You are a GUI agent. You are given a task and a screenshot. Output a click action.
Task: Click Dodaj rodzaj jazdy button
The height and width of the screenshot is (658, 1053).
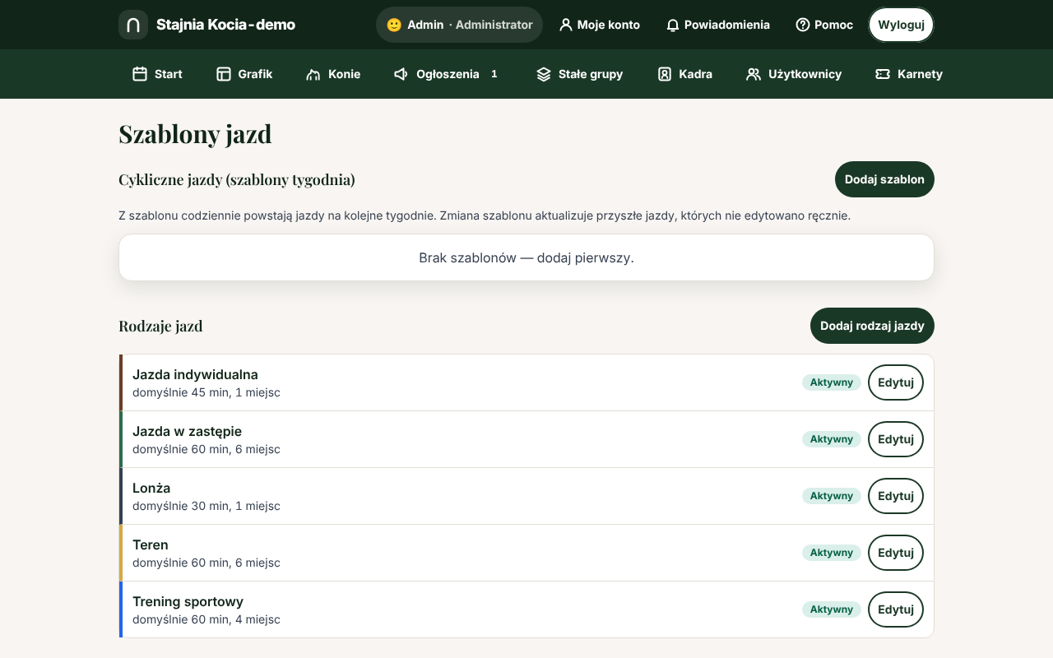(x=872, y=326)
